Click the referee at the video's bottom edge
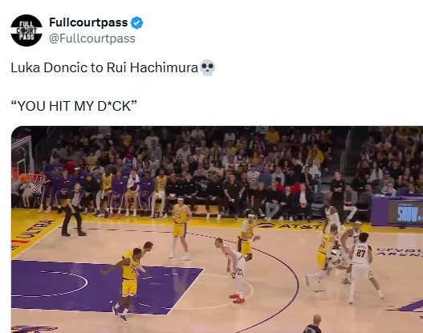Screen dimensions: 423x333 tap(313, 324)
